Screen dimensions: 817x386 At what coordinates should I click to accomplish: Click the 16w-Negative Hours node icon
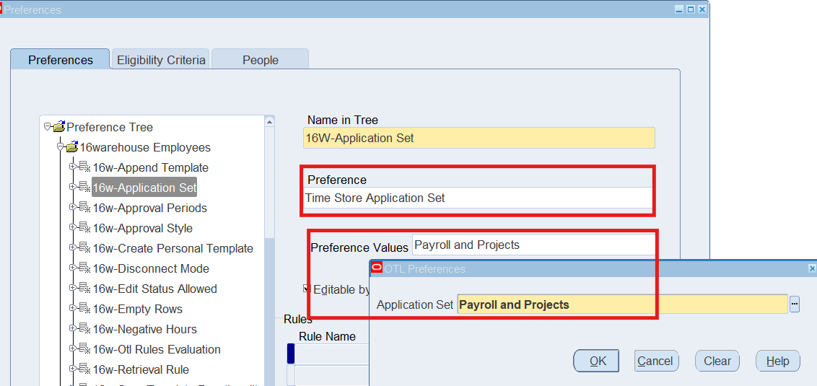(84, 329)
